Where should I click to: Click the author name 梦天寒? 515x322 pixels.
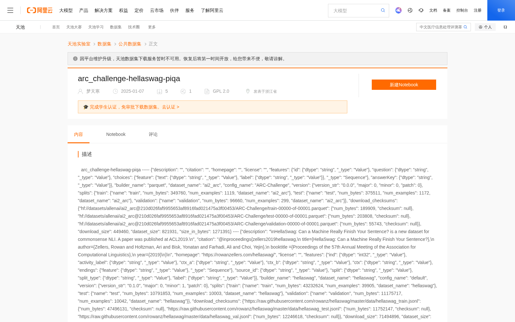tap(93, 91)
